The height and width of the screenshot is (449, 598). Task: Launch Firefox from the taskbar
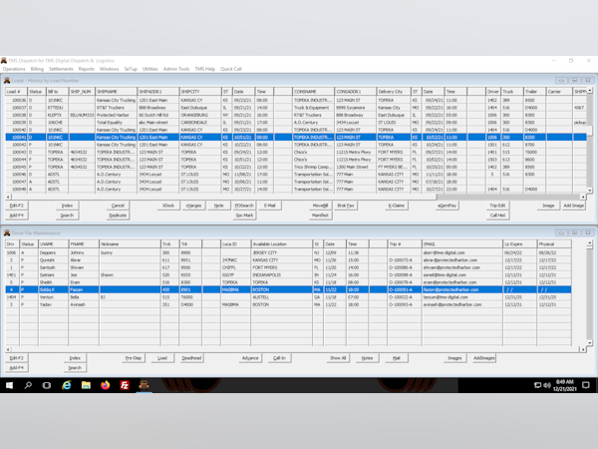click(106, 385)
